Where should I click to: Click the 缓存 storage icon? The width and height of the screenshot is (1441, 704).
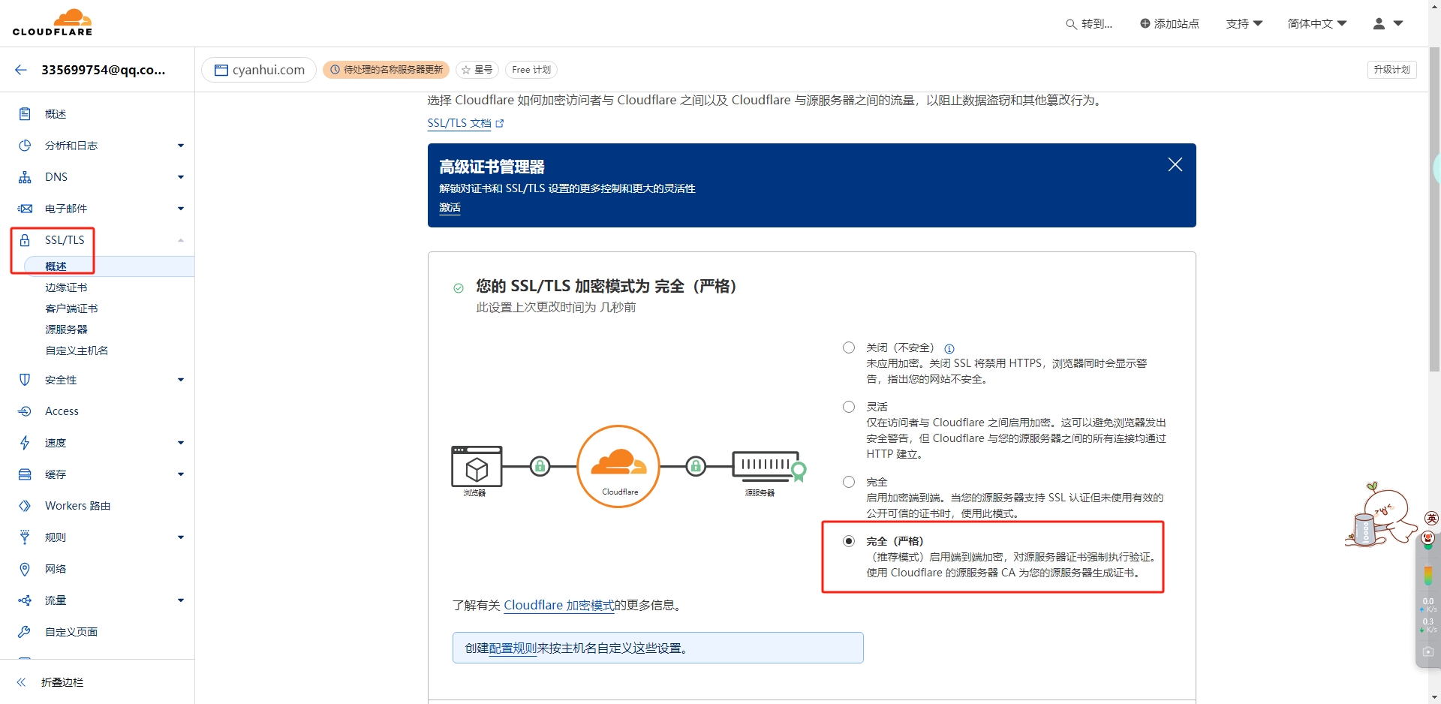25,474
